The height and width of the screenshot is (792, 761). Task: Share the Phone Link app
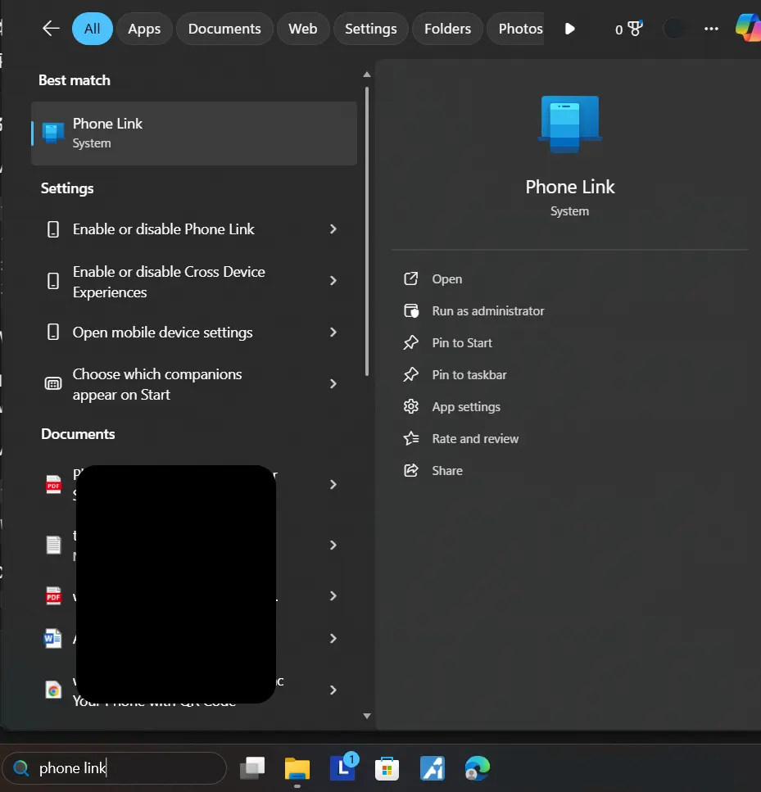[447, 470]
